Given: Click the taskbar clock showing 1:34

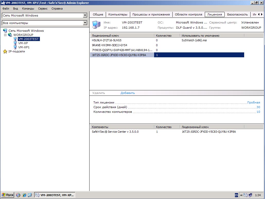Looking at the screenshot, I should [x=258, y=195].
